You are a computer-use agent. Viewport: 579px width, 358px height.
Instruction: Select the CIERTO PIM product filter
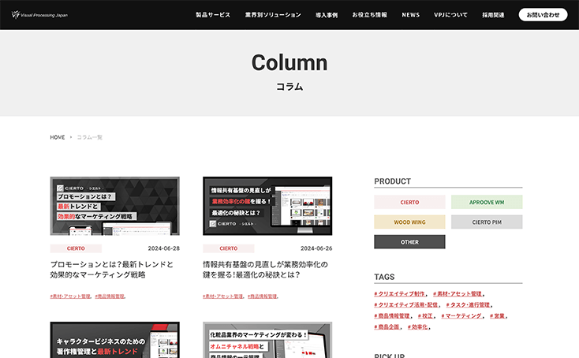(x=487, y=222)
